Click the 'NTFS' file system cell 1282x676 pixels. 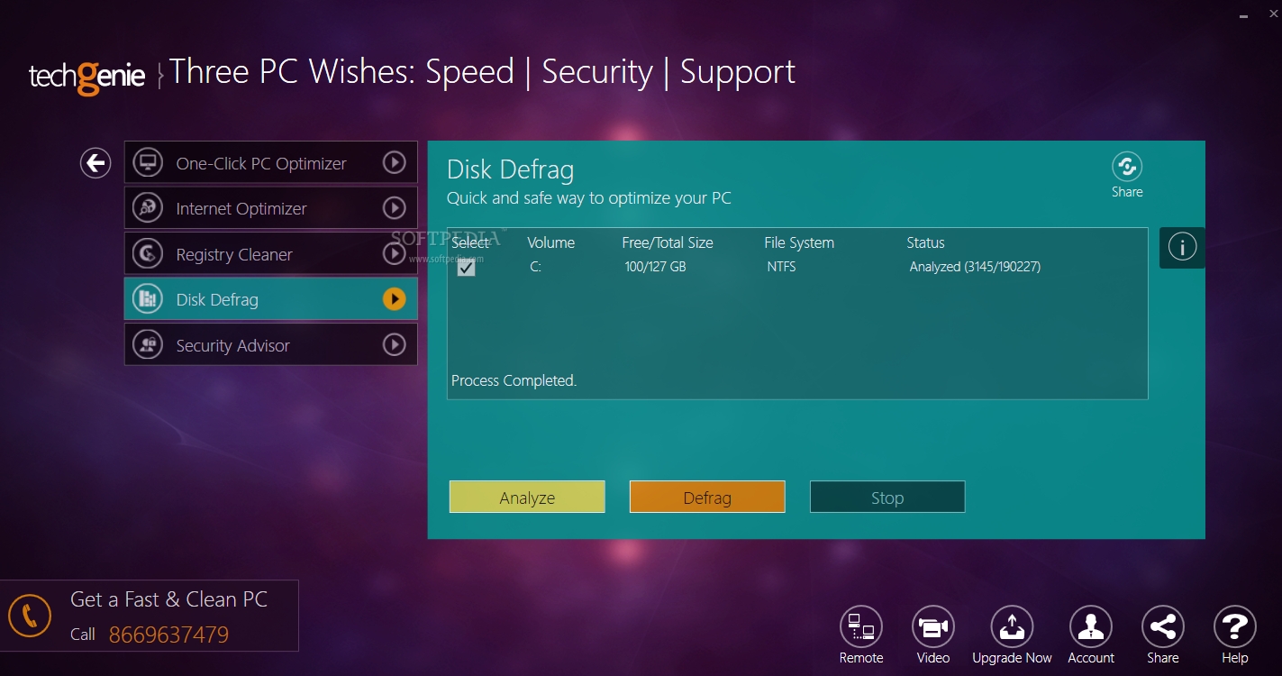point(781,267)
